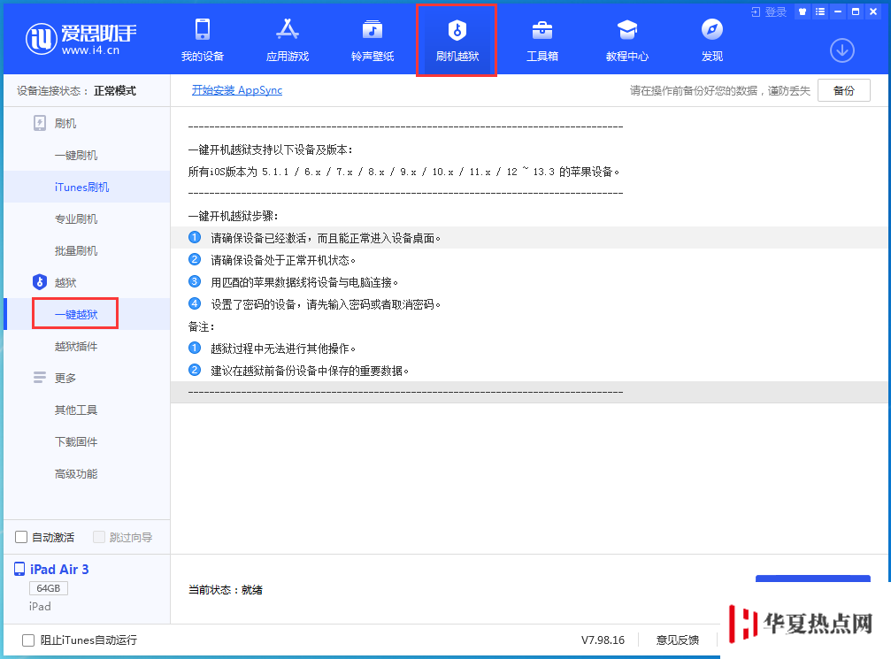Image resolution: width=891 pixels, height=659 pixels.
Task: Click the 越狱 group header text
Action: click(x=65, y=282)
